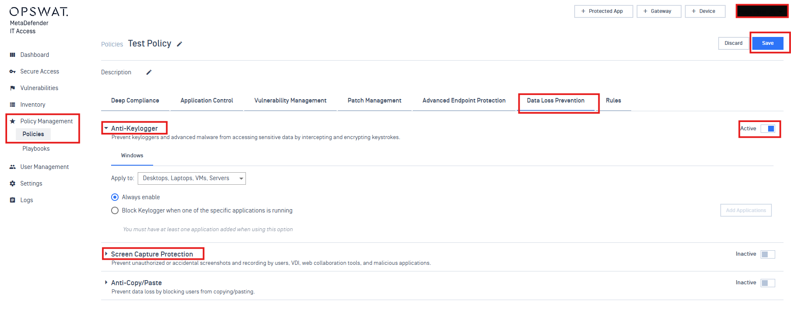
Task: Open Settings menu item
Action: pos(31,183)
